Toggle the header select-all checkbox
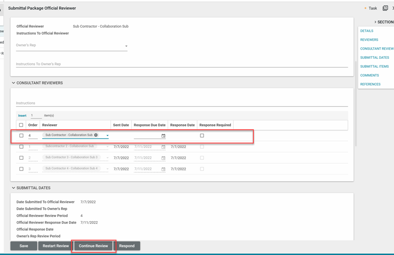 pyautogui.click(x=21, y=125)
